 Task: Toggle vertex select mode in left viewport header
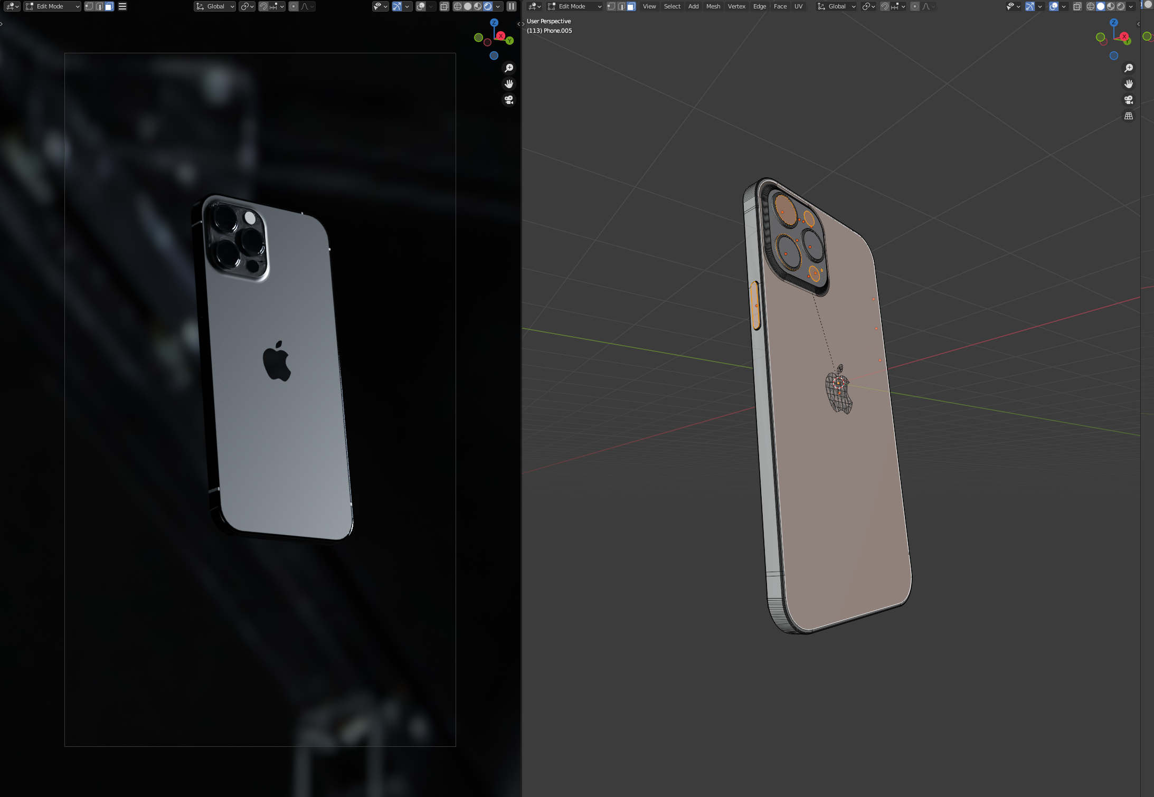coord(89,6)
